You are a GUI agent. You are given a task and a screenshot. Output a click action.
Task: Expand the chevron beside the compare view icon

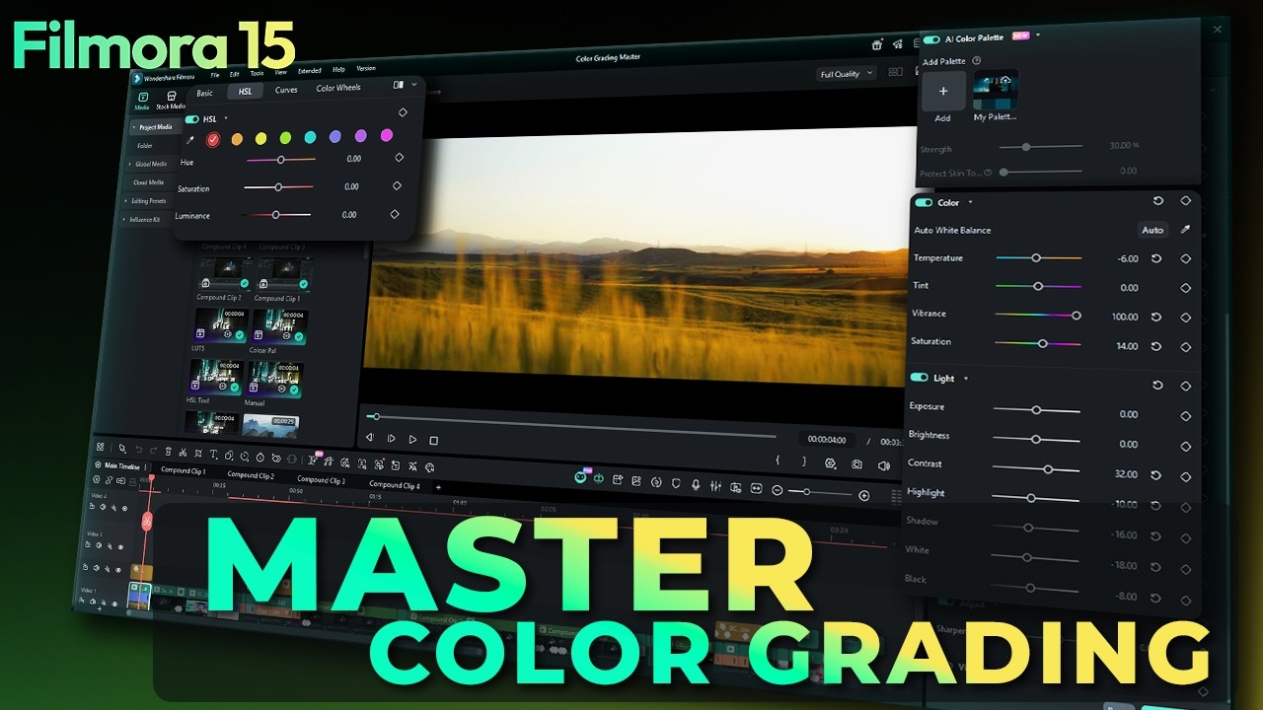coord(413,85)
